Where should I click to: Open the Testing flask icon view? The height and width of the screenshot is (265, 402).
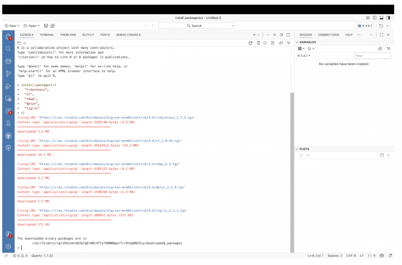coord(8,123)
